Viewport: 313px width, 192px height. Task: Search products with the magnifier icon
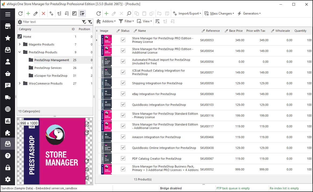tap(129, 13)
